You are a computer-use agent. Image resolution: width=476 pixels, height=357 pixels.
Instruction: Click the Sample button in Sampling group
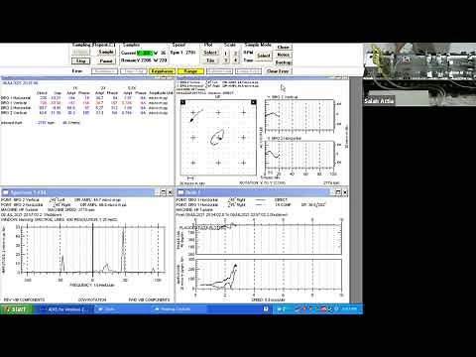[106, 52]
